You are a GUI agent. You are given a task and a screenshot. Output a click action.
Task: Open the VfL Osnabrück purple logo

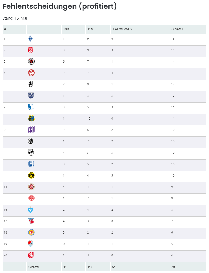tap(31, 130)
